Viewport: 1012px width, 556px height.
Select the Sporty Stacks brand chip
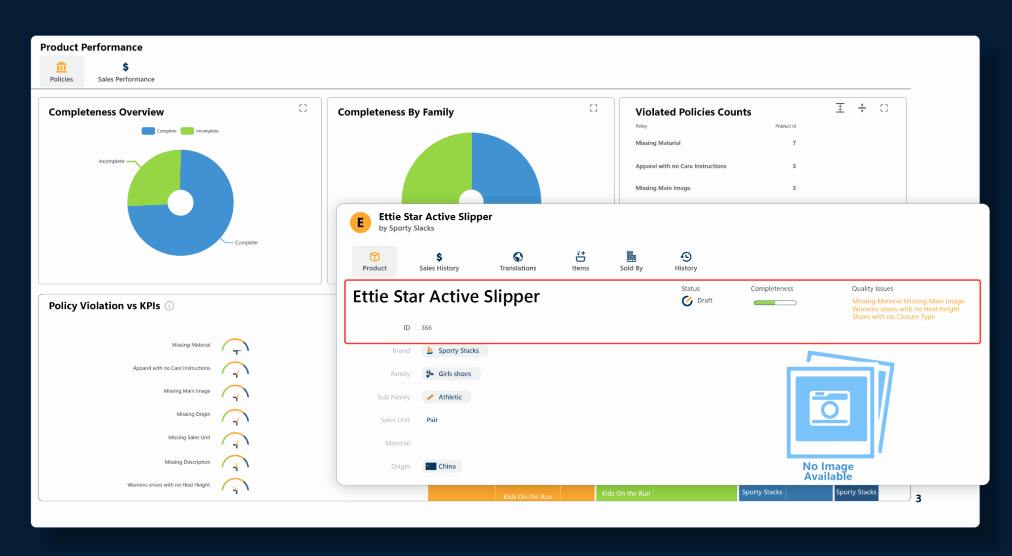(454, 351)
